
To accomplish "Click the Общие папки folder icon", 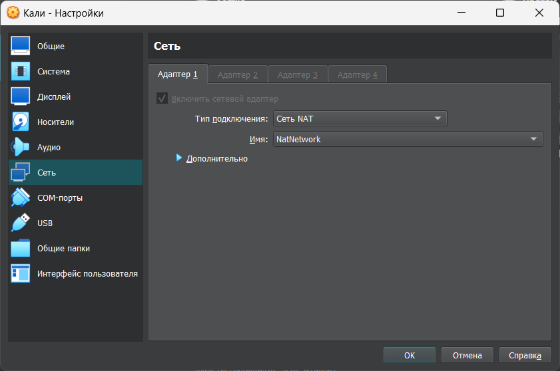I will tap(21, 248).
